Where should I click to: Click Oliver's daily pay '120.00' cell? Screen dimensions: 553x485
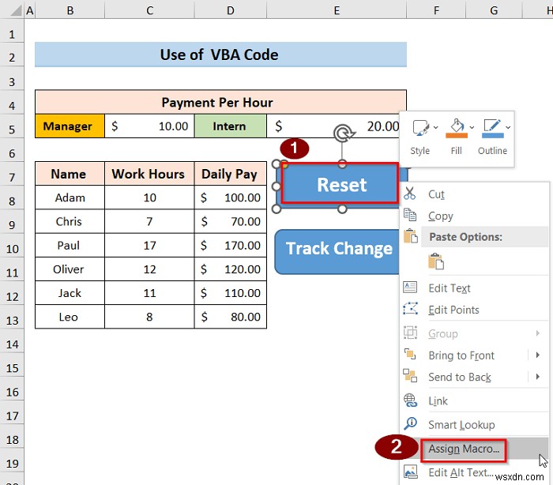point(231,269)
